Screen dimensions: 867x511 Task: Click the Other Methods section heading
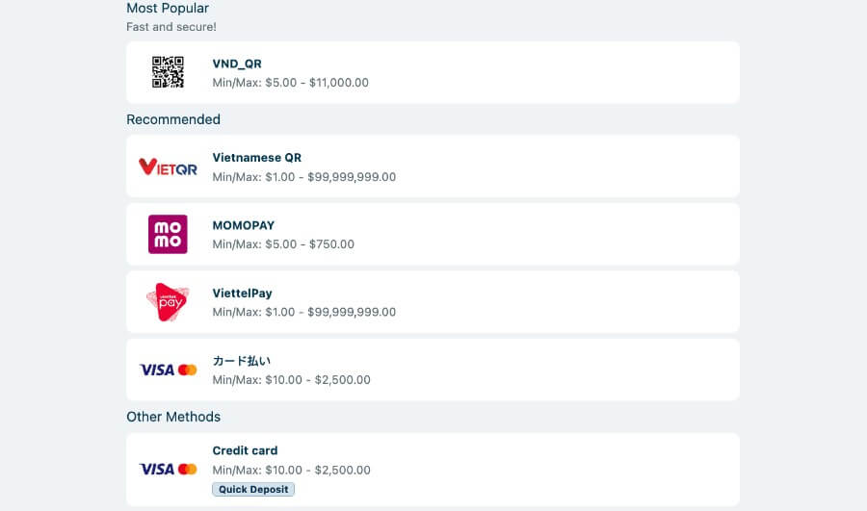(x=173, y=417)
